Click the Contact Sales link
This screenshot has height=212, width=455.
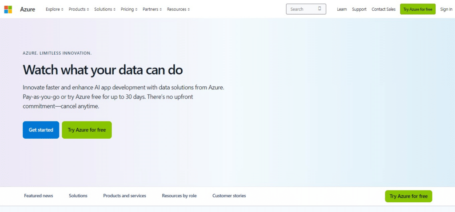383,9
